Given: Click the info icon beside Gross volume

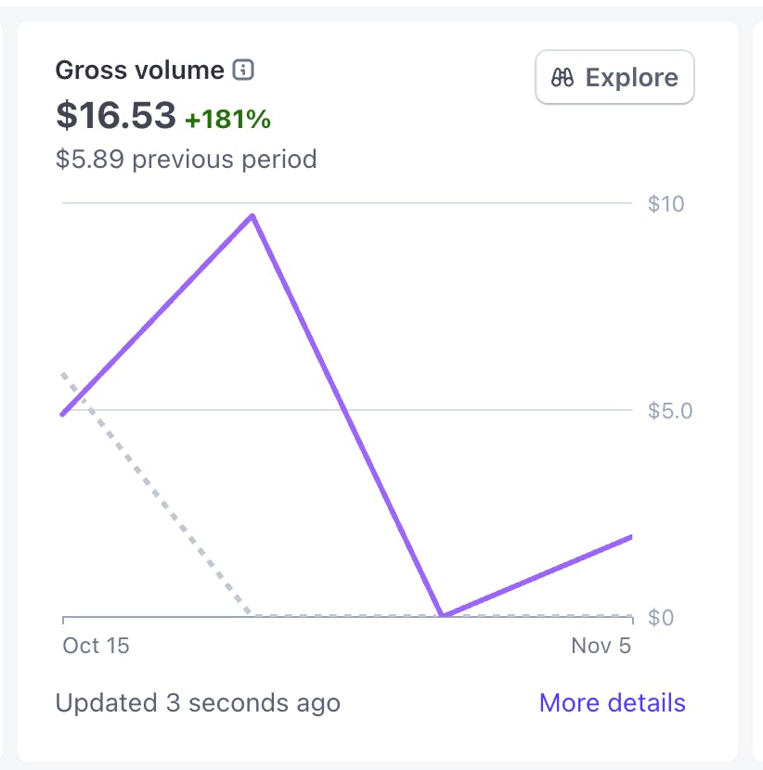Looking at the screenshot, I should (243, 70).
